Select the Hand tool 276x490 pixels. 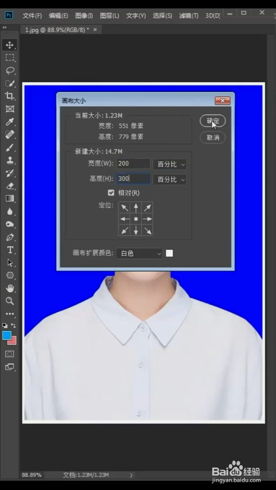coord(10,288)
